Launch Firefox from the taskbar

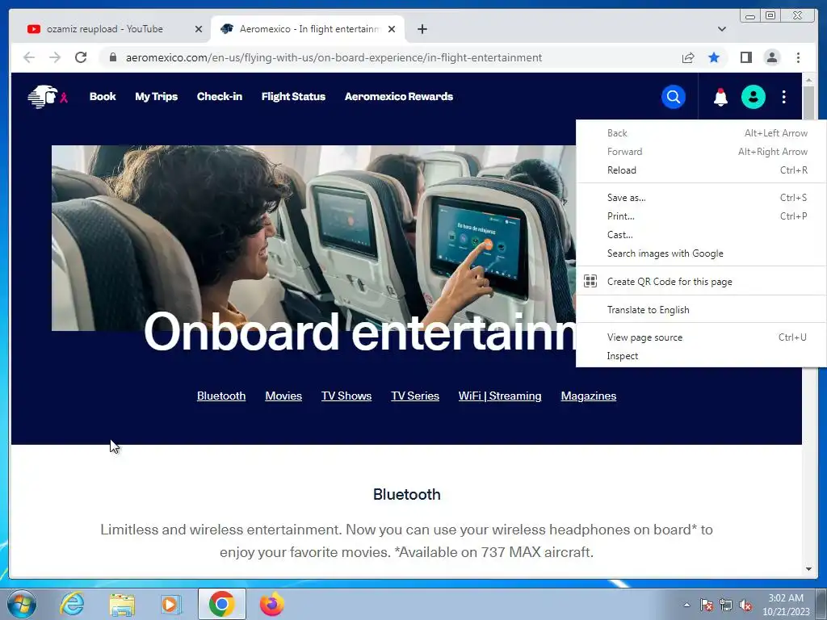(x=271, y=604)
